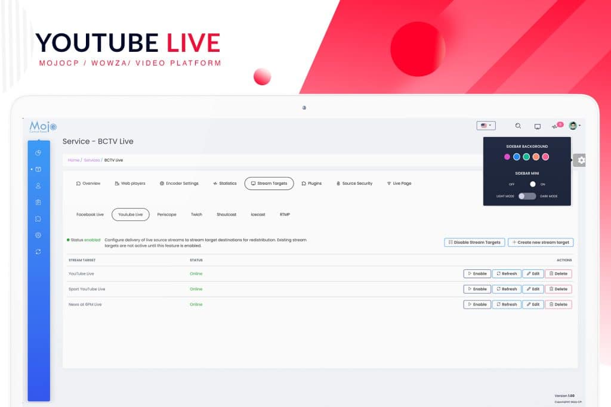
Task: Pick the pink sidebar background color
Action: click(x=545, y=157)
